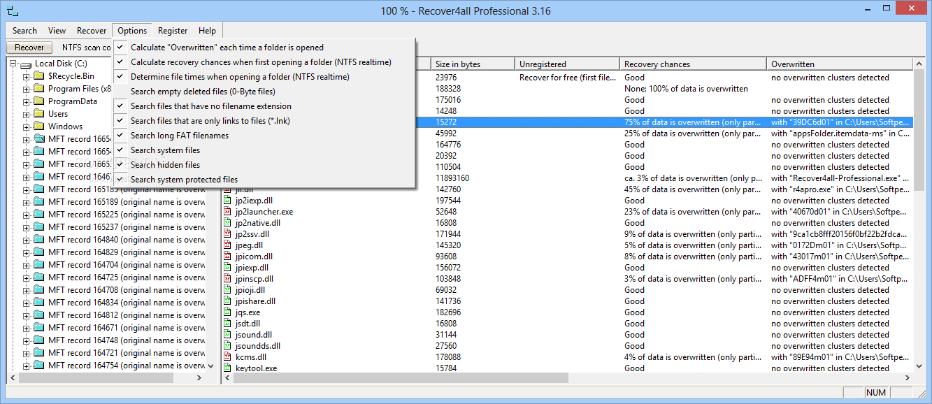This screenshot has height=404, width=932.
Task: Click the file icon beside jpinscp.dll
Action: point(228,279)
